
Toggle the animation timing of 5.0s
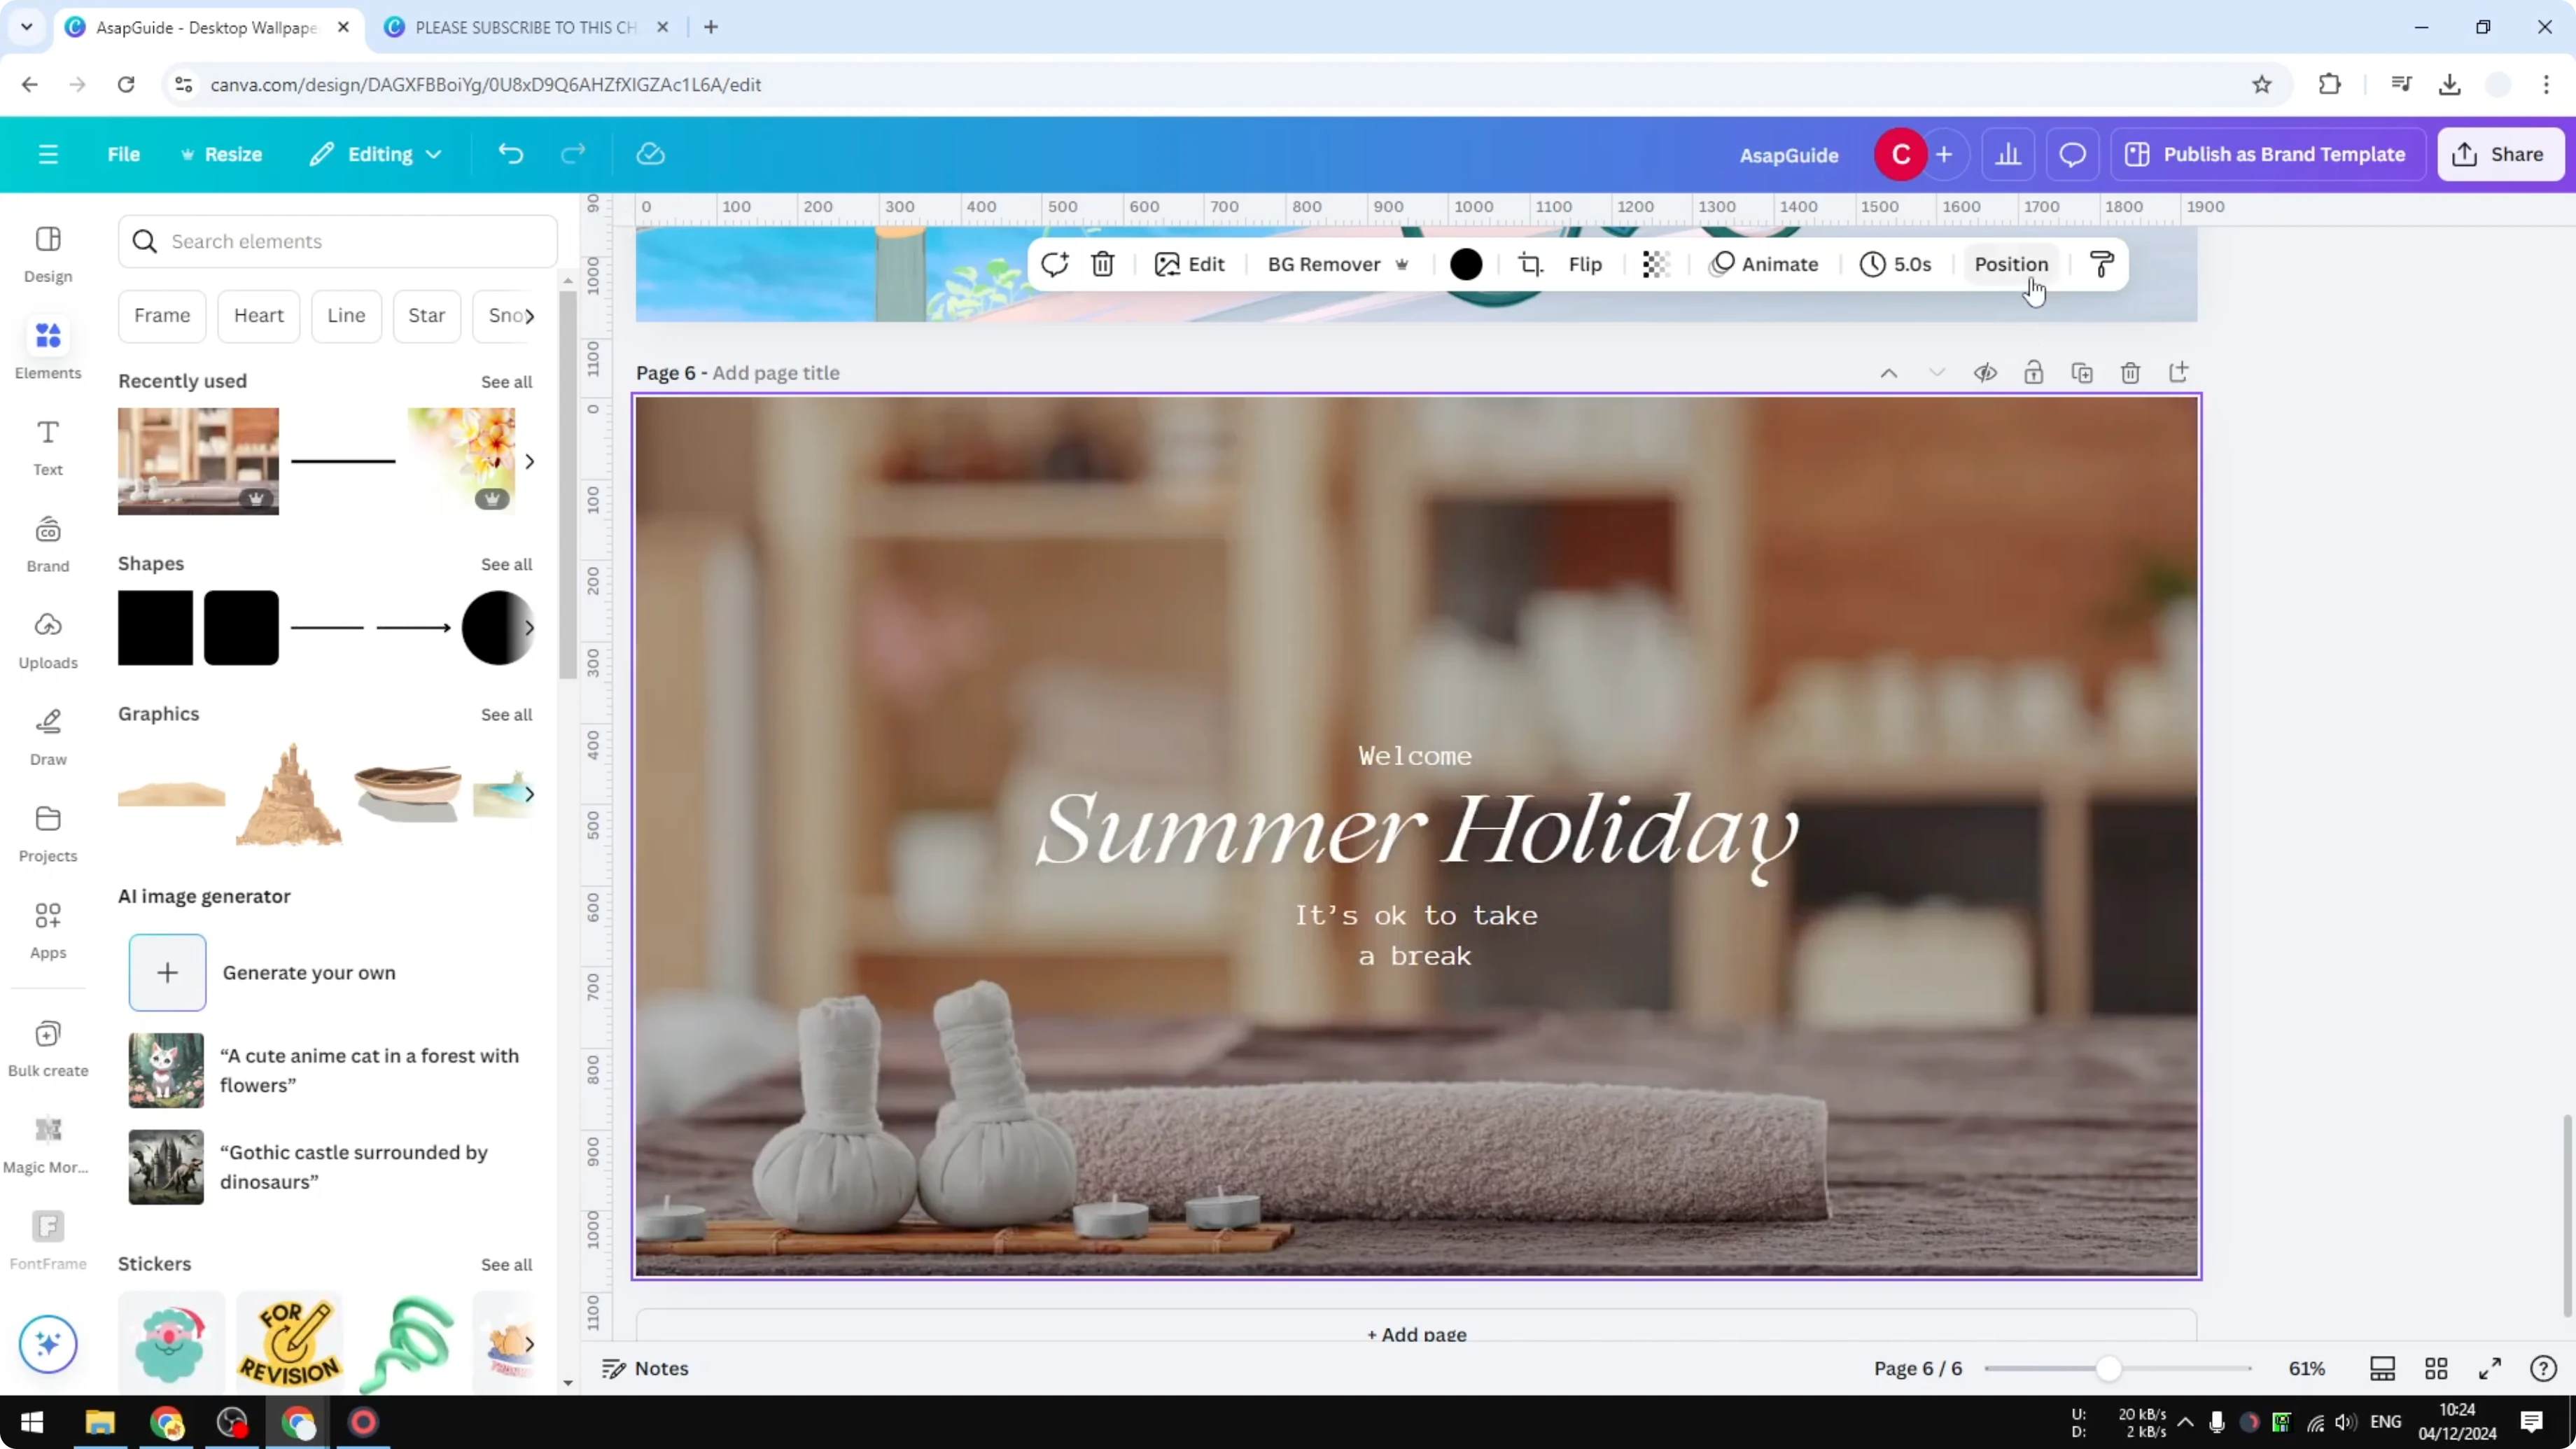click(x=1896, y=264)
